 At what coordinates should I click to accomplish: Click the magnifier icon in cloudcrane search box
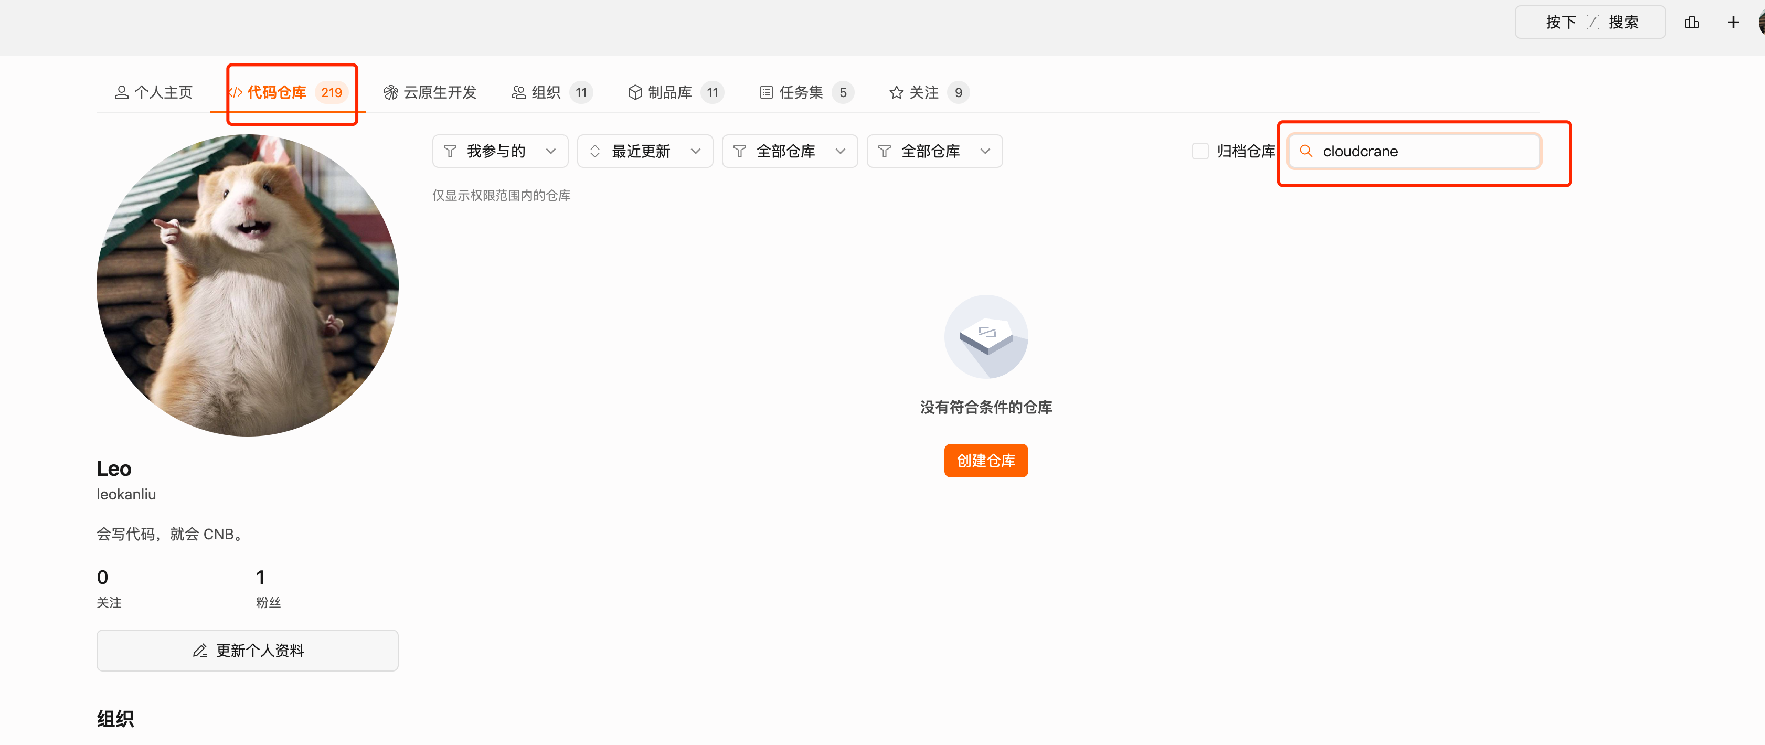(x=1306, y=151)
